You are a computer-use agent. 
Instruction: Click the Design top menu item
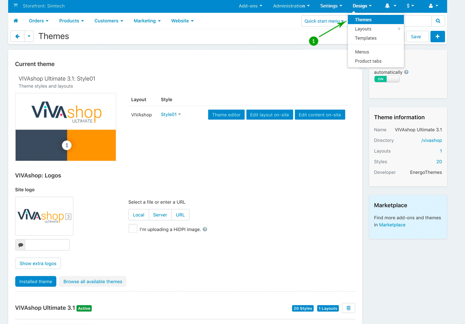coord(362,6)
